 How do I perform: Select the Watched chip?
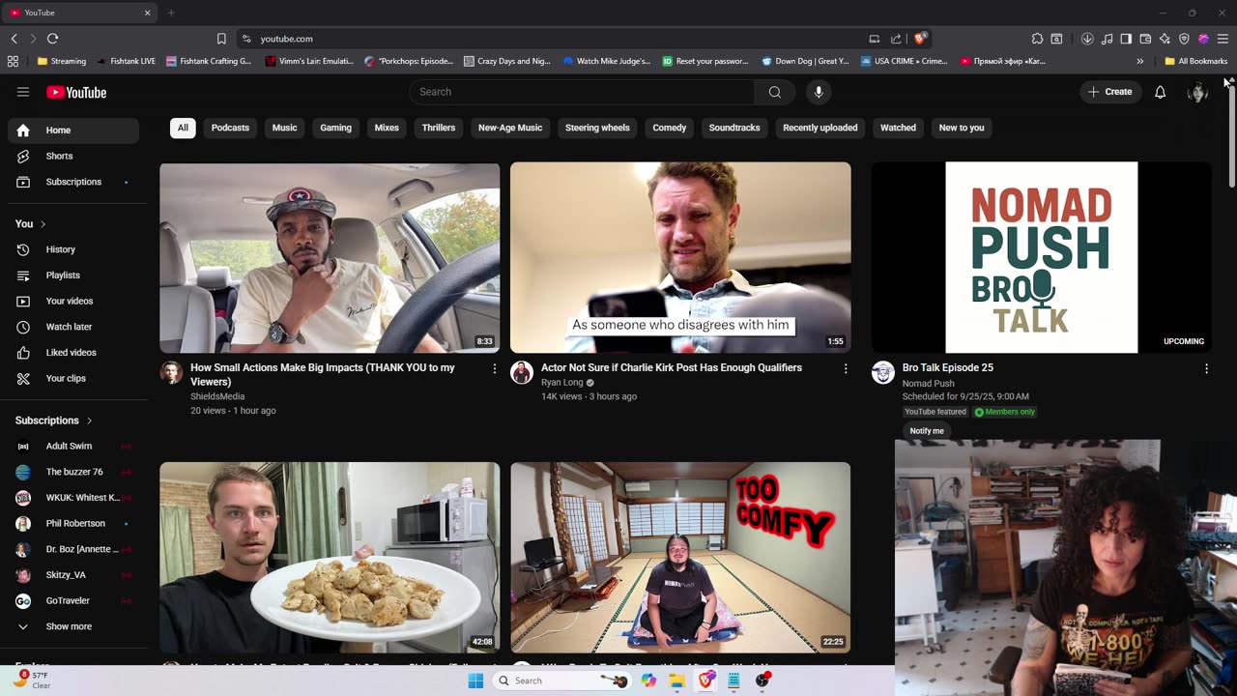coord(898,128)
